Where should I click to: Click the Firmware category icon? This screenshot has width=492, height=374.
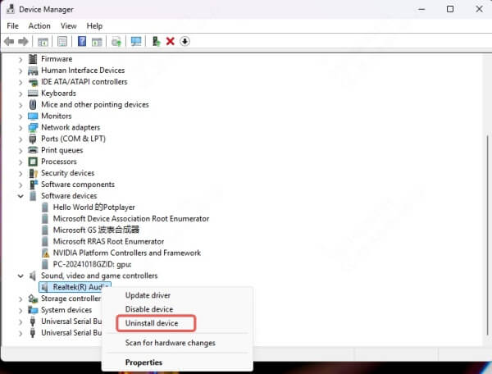coord(33,59)
